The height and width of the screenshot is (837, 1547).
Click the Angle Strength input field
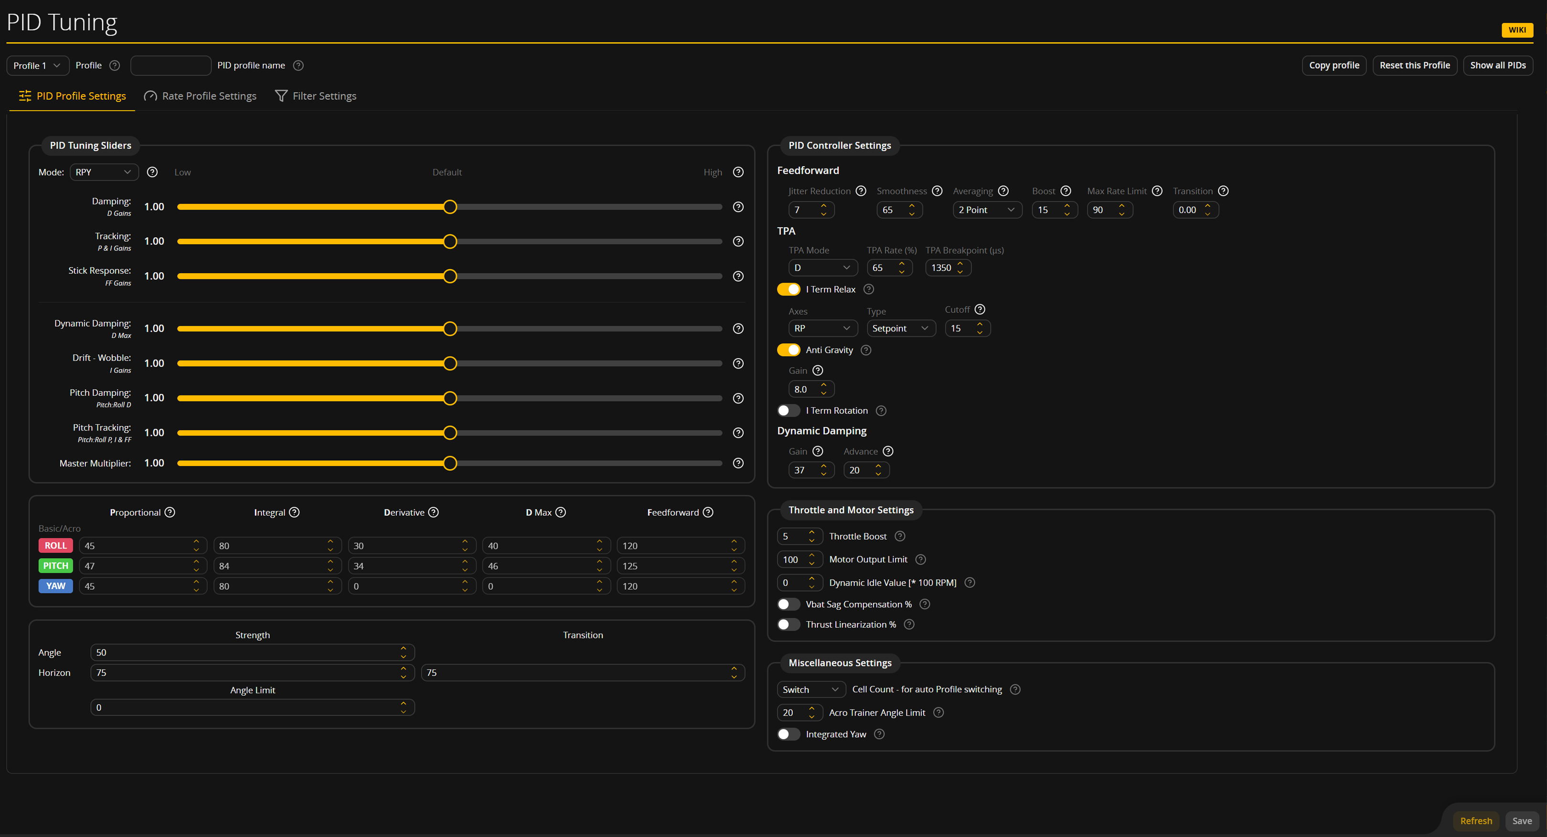tap(252, 653)
